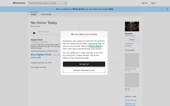Screen dimensions: 170x106
Task: Open Streaming and Download help
Action: pyautogui.click(x=130, y=104)
